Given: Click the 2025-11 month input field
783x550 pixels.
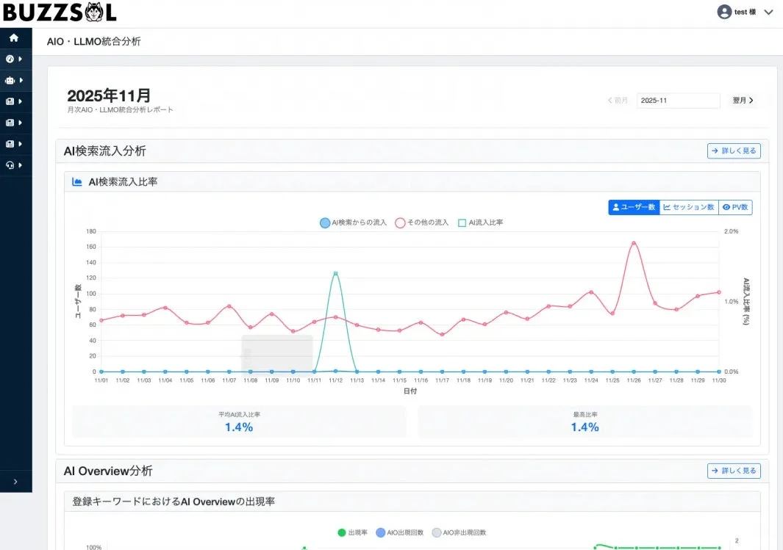Looking at the screenshot, I should tap(678, 100).
